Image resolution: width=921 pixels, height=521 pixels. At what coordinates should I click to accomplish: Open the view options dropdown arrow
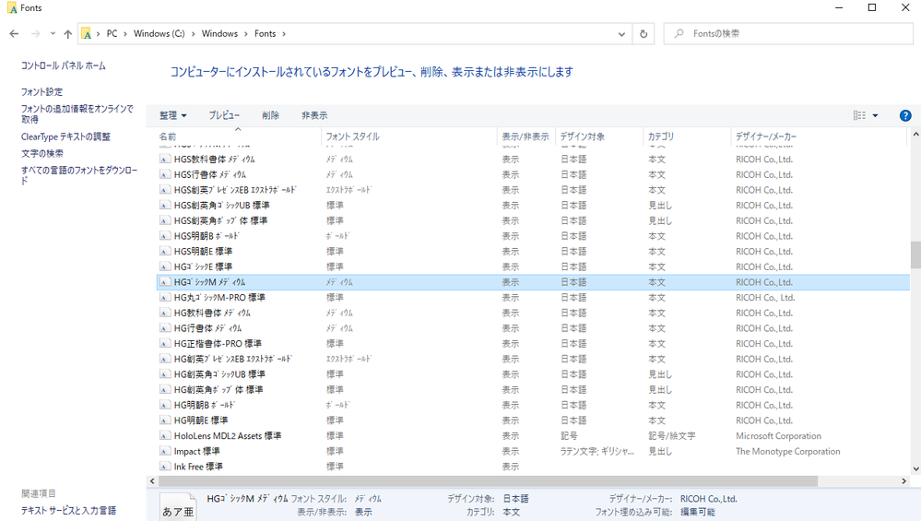[875, 115]
